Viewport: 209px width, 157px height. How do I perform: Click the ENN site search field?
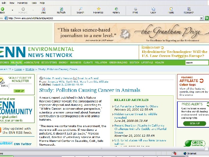pos(197,63)
